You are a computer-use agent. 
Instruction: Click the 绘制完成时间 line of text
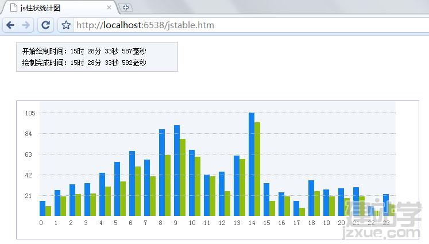pyautogui.click(x=84, y=63)
